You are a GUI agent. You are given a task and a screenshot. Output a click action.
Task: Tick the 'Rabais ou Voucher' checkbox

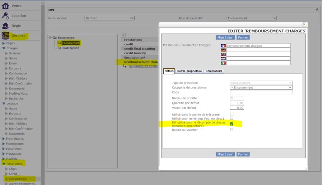[x=231, y=130]
